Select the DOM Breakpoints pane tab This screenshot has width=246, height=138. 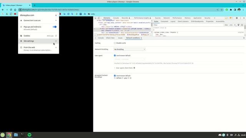click(x=197, y=21)
